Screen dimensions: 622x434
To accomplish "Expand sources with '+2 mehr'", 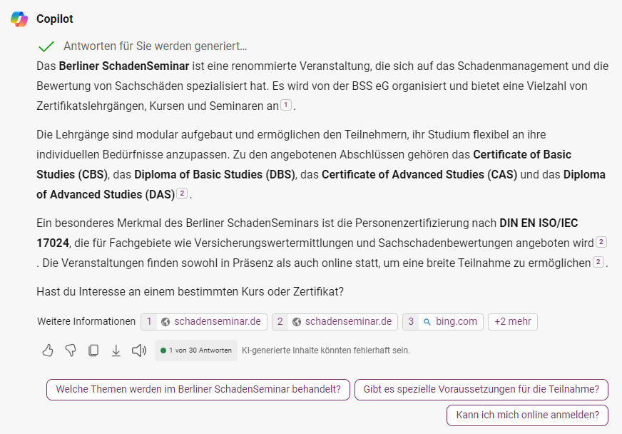I will (x=513, y=322).
